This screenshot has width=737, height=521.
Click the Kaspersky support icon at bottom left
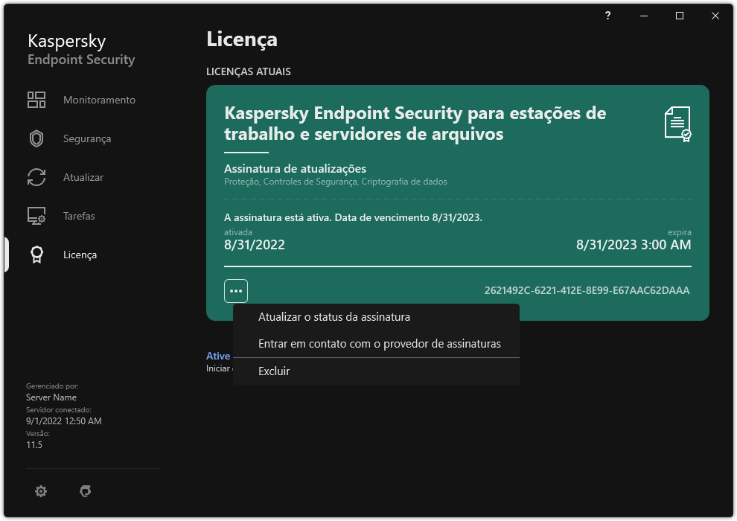click(x=86, y=491)
